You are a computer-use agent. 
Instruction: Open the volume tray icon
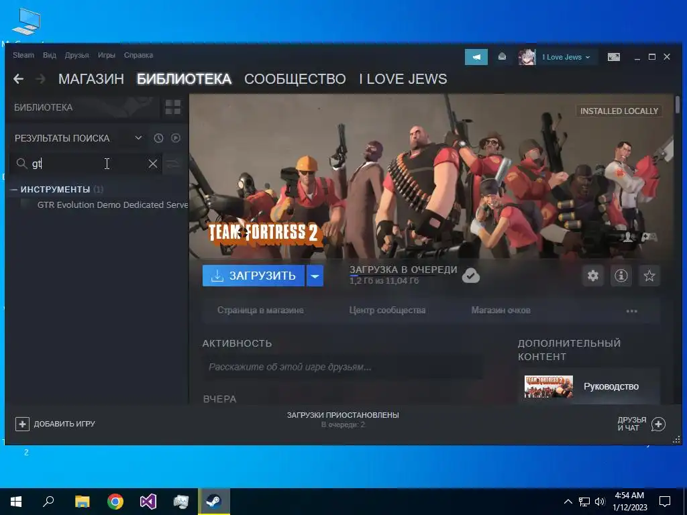click(x=600, y=502)
